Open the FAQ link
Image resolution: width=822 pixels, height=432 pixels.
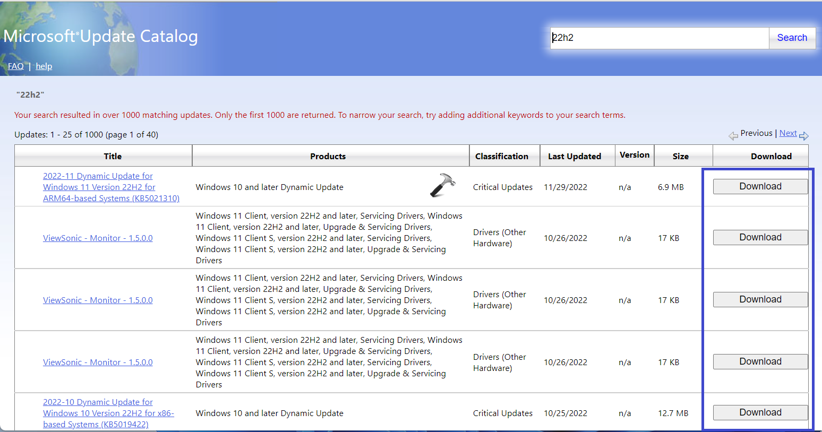pos(15,66)
